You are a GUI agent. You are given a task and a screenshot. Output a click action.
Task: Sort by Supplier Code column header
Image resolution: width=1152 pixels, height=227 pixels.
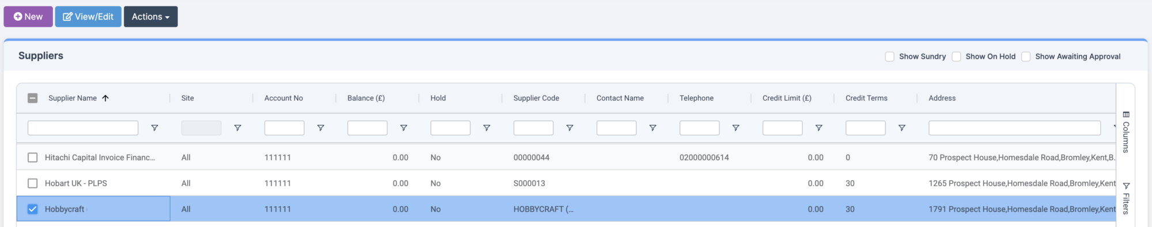(x=536, y=98)
